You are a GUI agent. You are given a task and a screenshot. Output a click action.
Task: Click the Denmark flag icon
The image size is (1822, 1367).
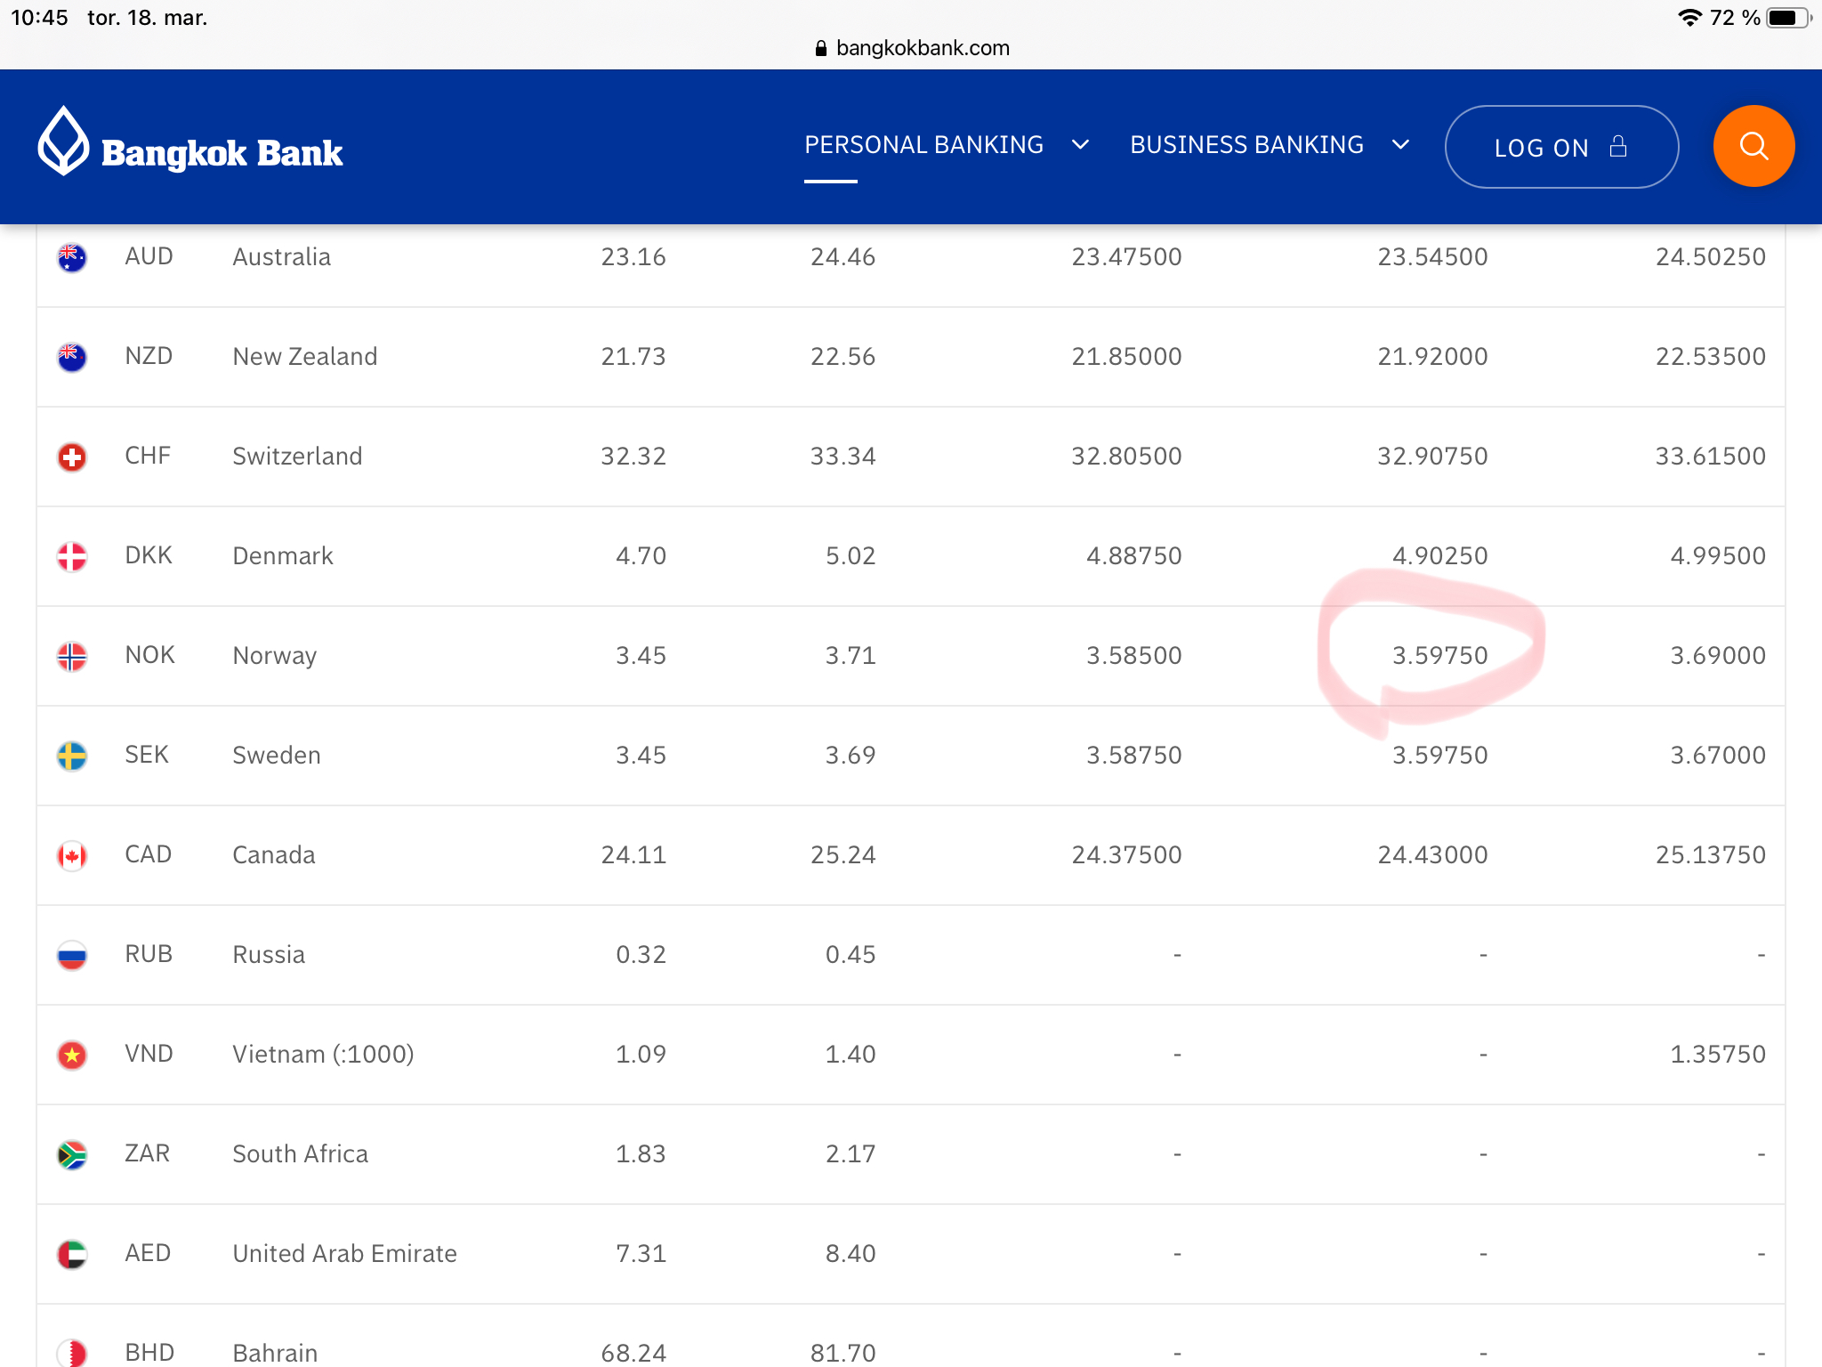pyautogui.click(x=72, y=556)
